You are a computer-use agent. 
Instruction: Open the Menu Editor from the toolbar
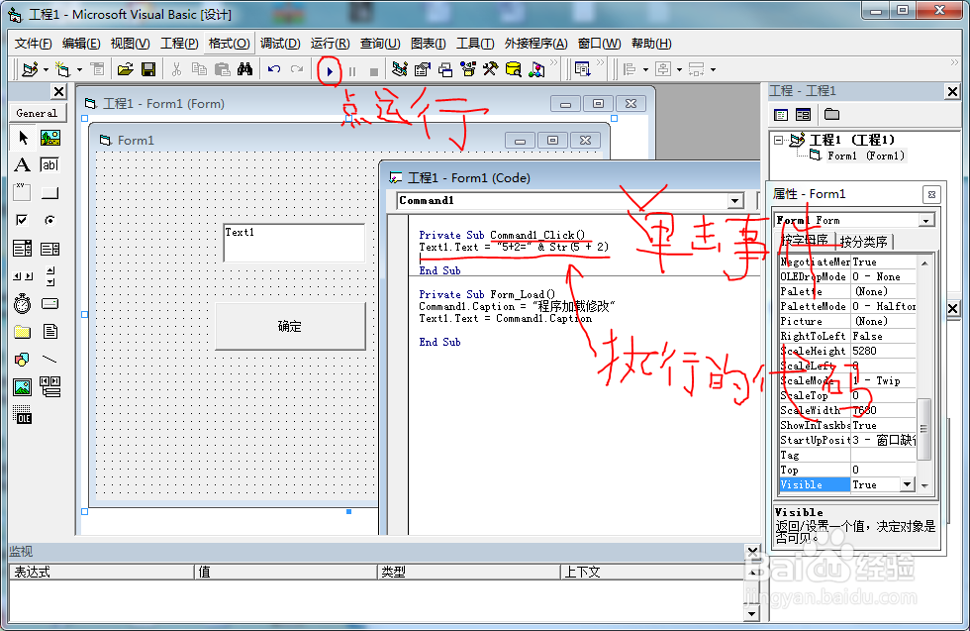point(98,69)
